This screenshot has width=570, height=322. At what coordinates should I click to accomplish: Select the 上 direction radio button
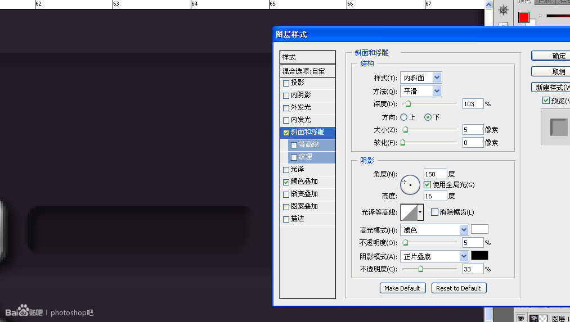tap(403, 117)
